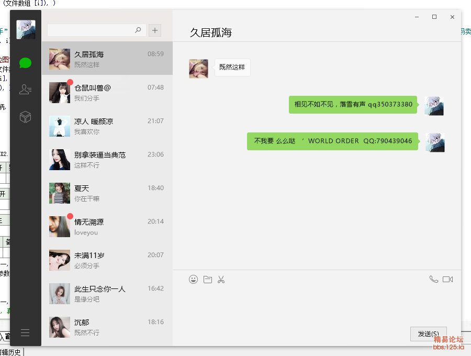Open the 此生只念你一人 conversation
This screenshot has height=356, width=471.
point(107,294)
